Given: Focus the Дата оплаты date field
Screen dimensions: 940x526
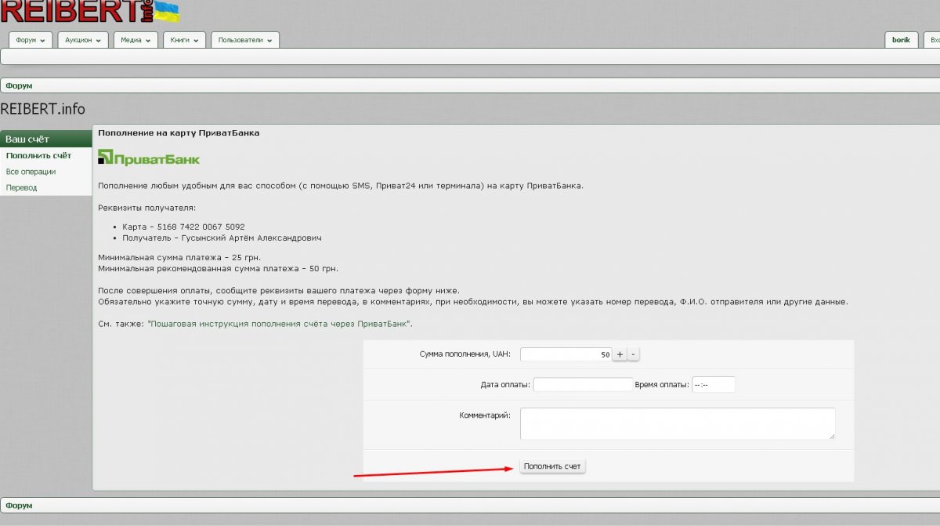Looking at the screenshot, I should click(582, 385).
